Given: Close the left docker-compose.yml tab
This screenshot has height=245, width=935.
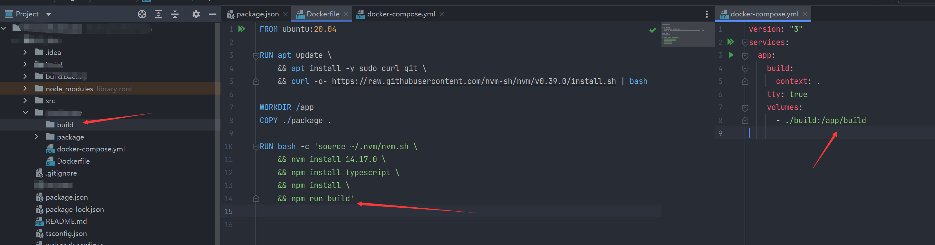Looking at the screenshot, I should pos(441,14).
